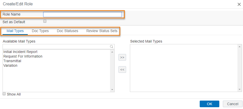
Task: Click the up arrow of the Selected list scrollbar
Action: point(239,47)
